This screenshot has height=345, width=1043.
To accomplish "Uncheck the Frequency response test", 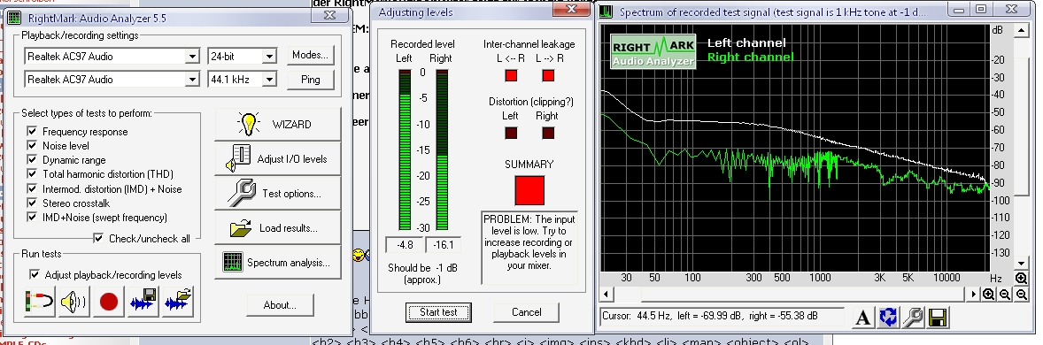I will [32, 132].
